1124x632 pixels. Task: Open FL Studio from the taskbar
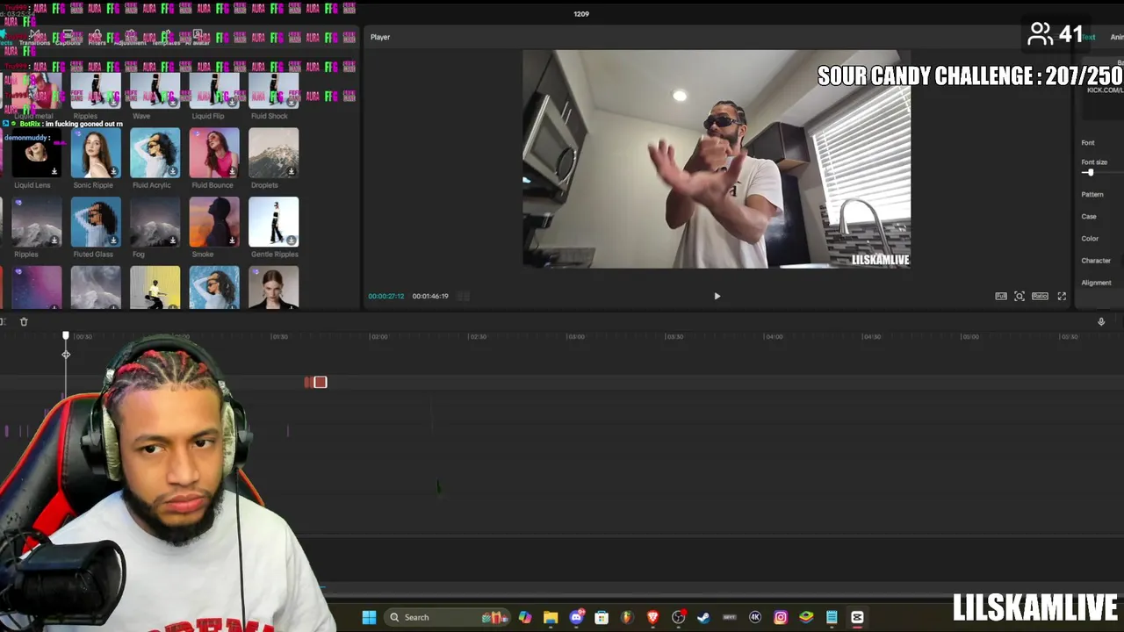click(627, 618)
